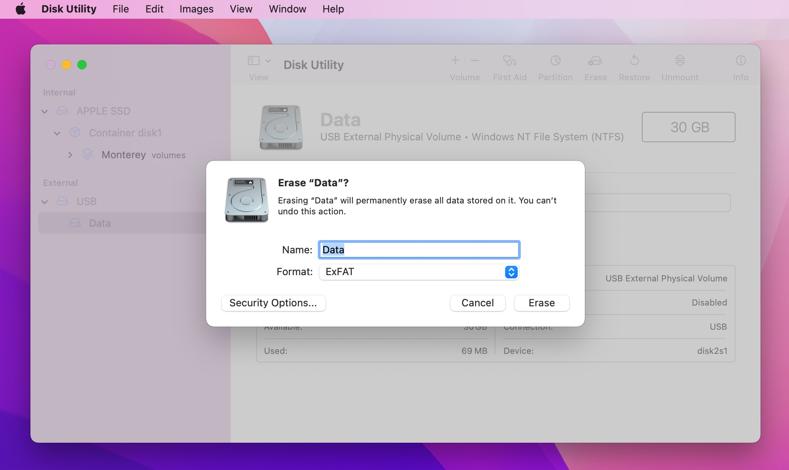The image size is (789, 470).
Task: Add a volume with the plus icon
Action: [454, 60]
